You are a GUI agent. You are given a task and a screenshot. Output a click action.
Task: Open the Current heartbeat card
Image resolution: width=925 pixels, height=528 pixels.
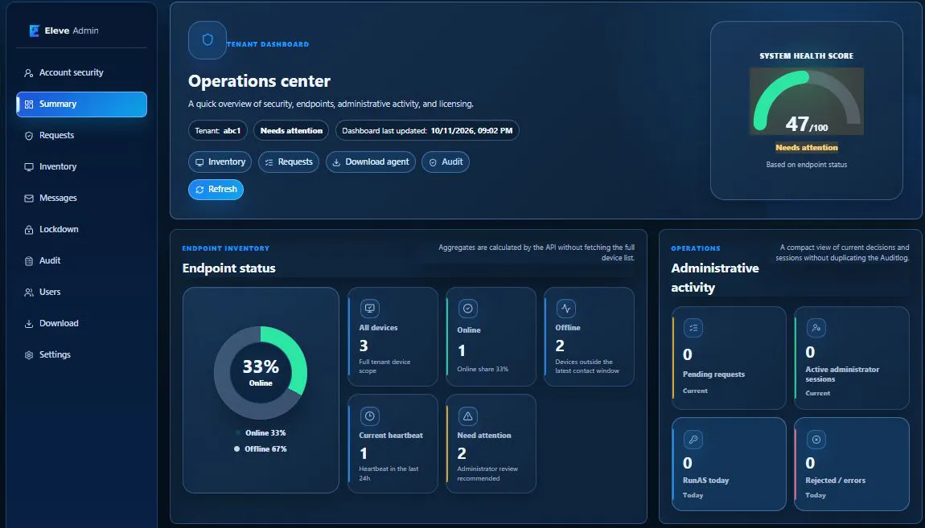(x=393, y=444)
